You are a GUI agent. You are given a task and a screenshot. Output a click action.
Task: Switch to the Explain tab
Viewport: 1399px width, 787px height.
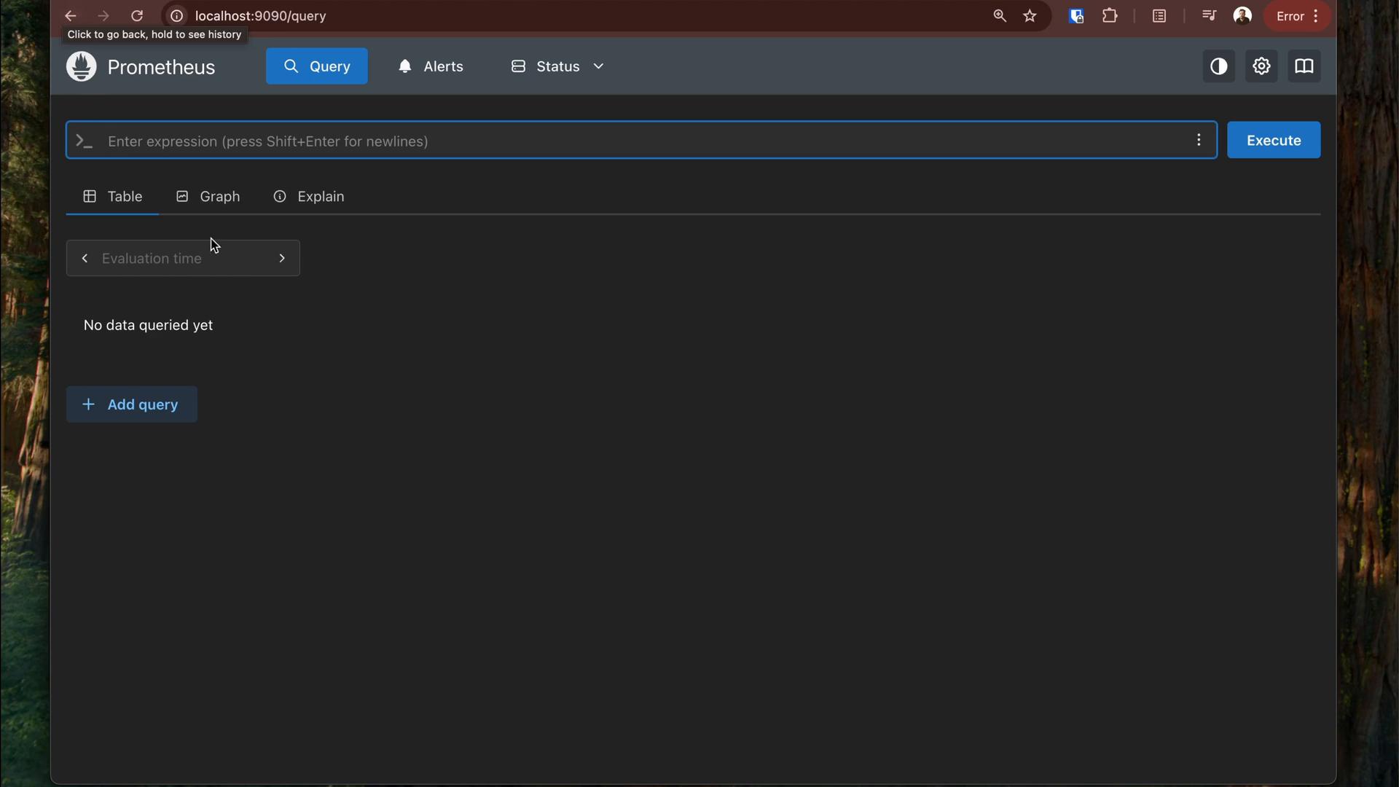[308, 197]
